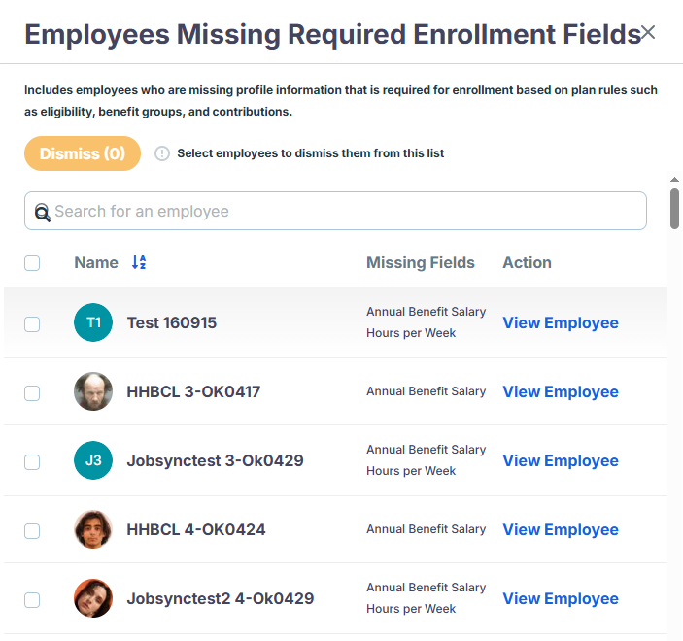Toggle the select-all checkbox in header
683x641 pixels.
(32, 263)
